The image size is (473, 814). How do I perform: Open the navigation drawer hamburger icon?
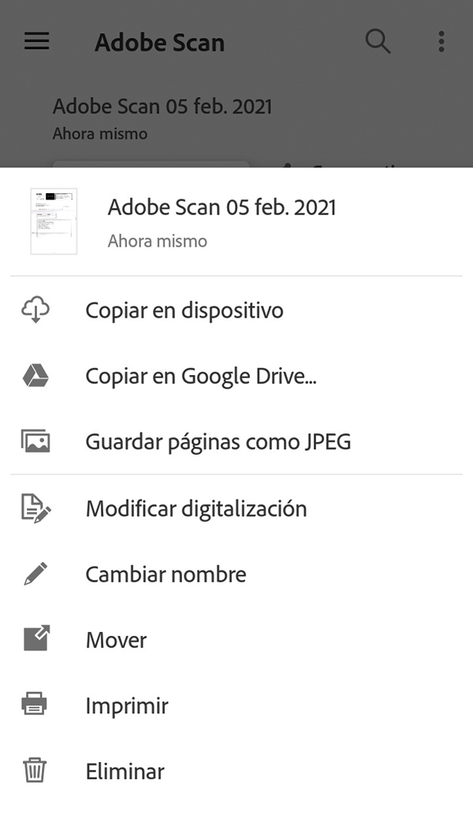tap(35, 42)
